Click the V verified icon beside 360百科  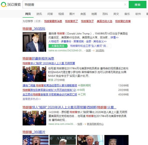94,51
